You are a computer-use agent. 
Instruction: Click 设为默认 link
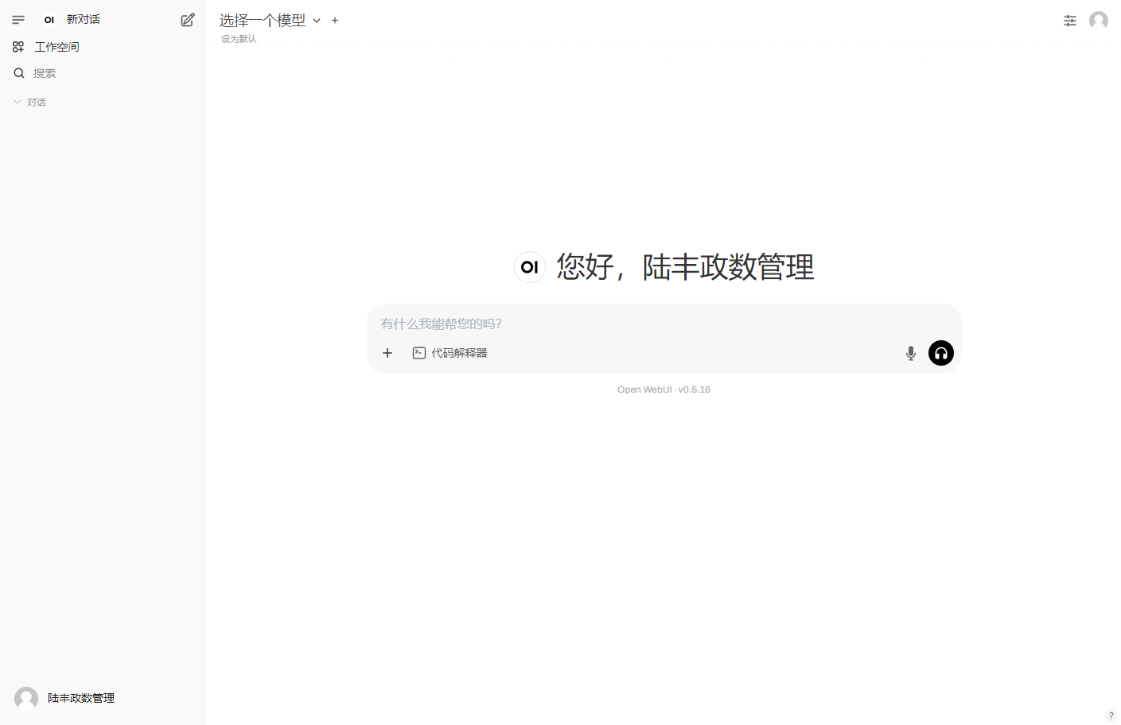pyautogui.click(x=239, y=39)
